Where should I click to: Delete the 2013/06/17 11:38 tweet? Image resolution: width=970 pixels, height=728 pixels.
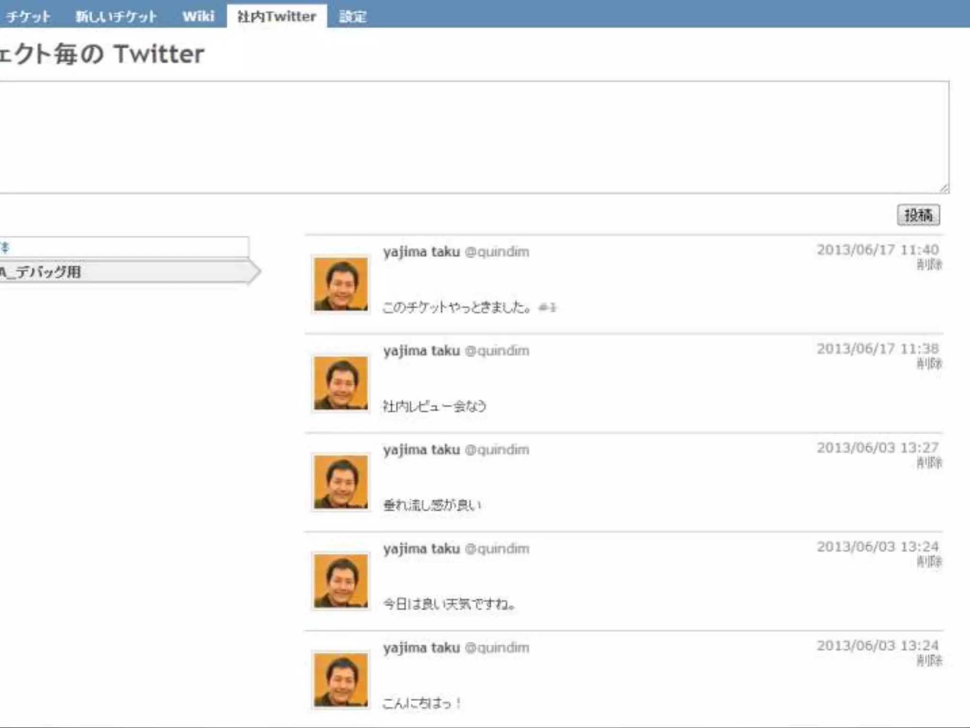coord(929,364)
